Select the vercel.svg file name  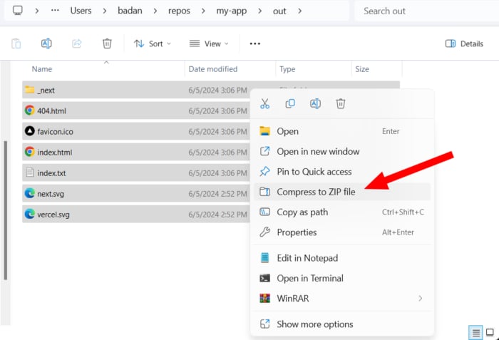pos(53,215)
